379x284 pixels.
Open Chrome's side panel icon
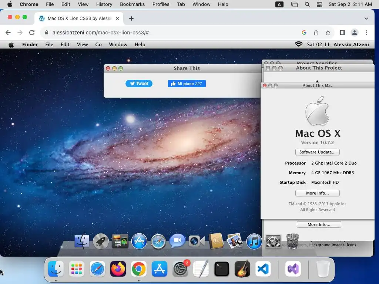tap(342, 33)
